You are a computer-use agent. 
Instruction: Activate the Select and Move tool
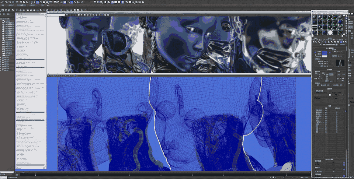click(x=38, y=2)
